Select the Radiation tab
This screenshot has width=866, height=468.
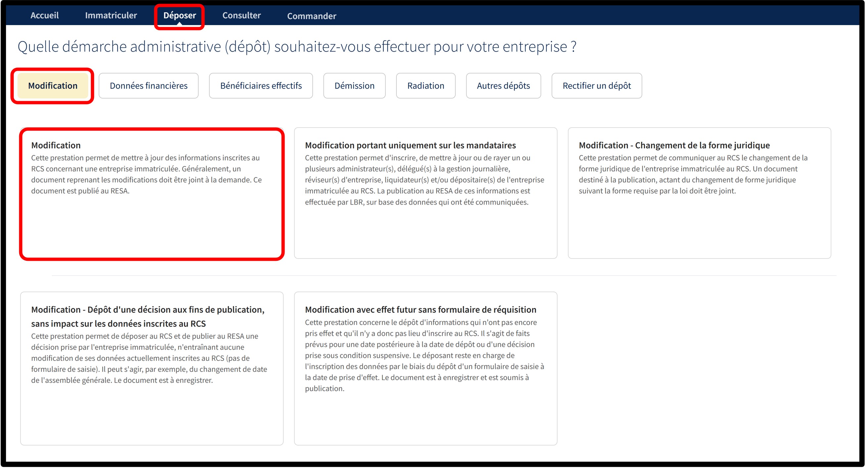(x=425, y=86)
